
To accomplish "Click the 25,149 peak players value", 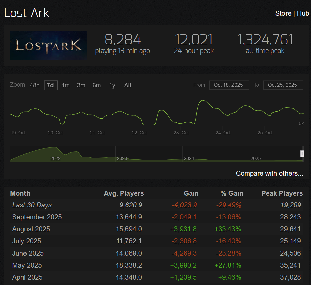I will click(291, 241).
